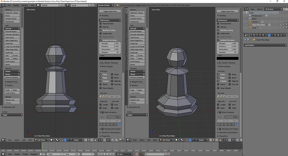Select translate manipulator in left viewport header

[65, 140]
